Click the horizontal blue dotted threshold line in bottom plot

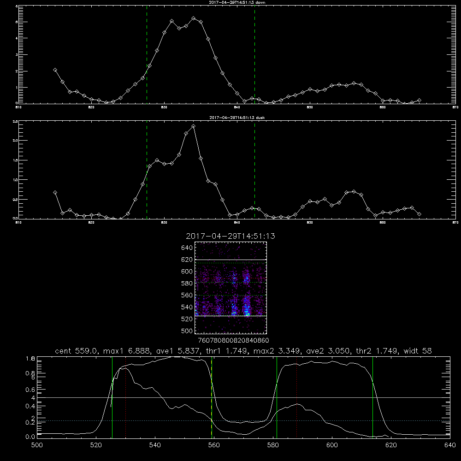243,421
